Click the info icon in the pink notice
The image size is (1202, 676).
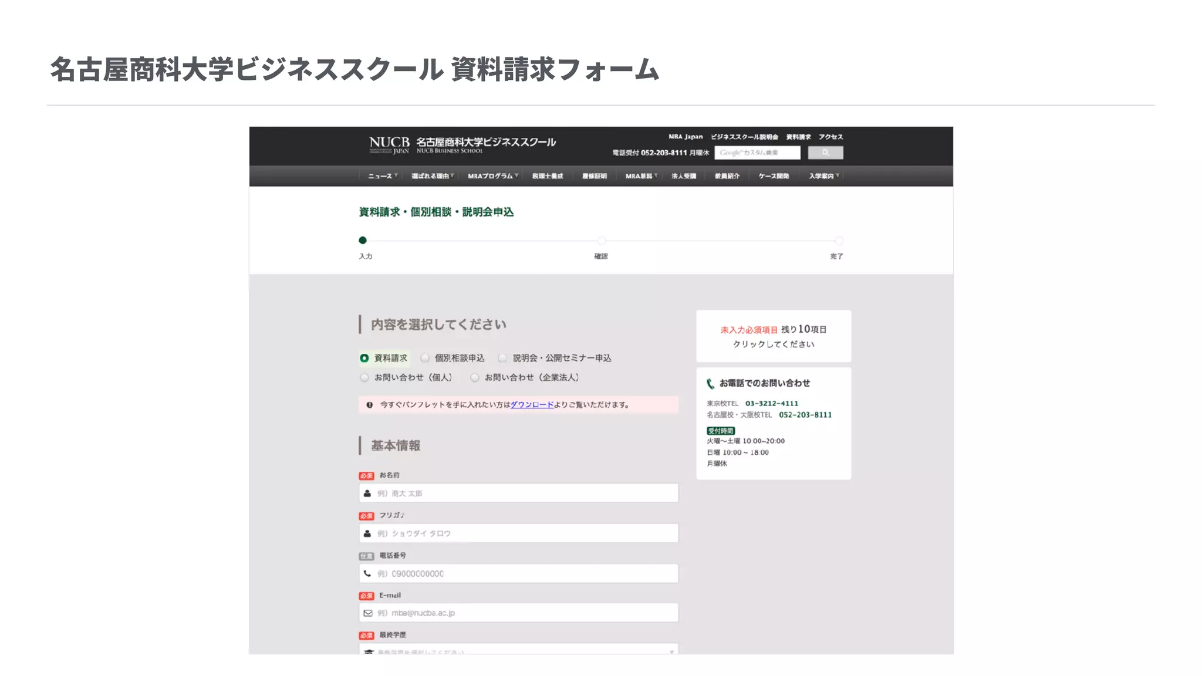coord(369,405)
